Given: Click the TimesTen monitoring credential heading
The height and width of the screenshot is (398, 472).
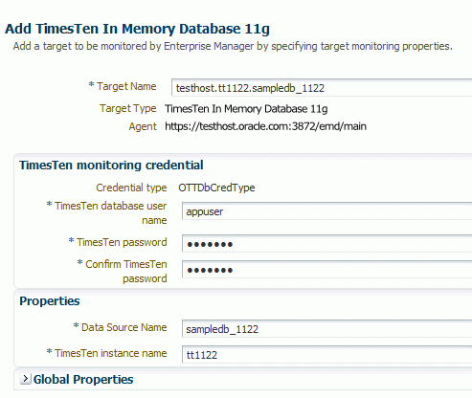Looking at the screenshot, I should [x=111, y=166].
